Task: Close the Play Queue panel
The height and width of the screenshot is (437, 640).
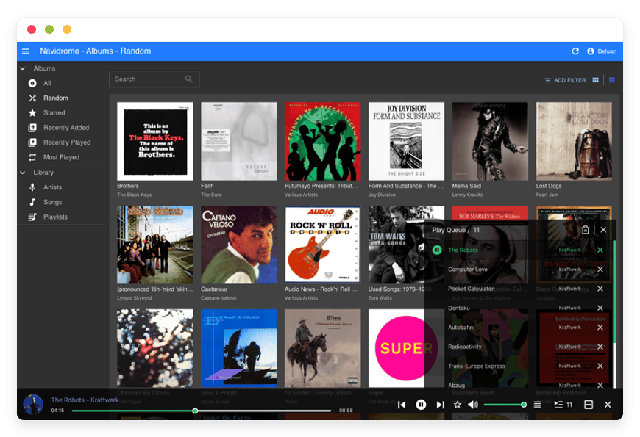Action: tap(603, 230)
